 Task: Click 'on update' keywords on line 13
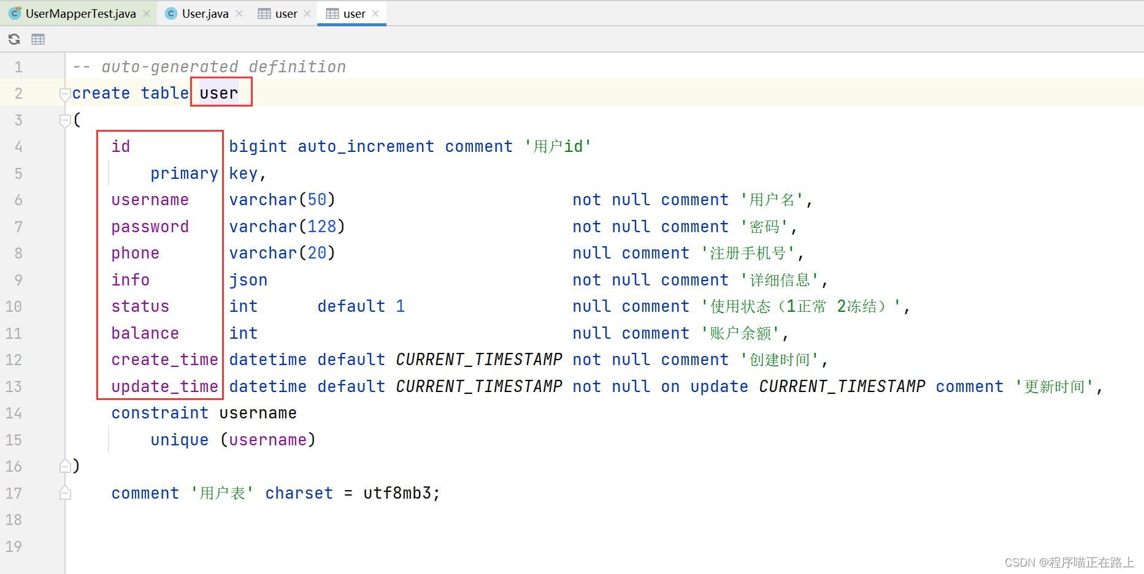coord(704,387)
